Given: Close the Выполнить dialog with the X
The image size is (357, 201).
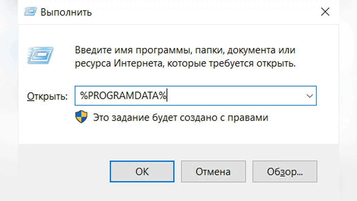Looking at the screenshot, I should click(x=325, y=12).
